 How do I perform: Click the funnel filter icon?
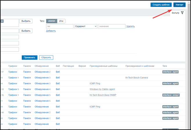[x=182, y=13]
